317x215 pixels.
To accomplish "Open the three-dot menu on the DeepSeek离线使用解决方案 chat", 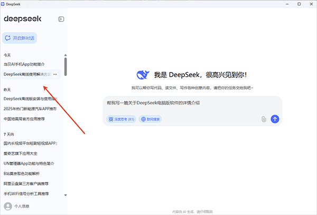I will (55, 74).
